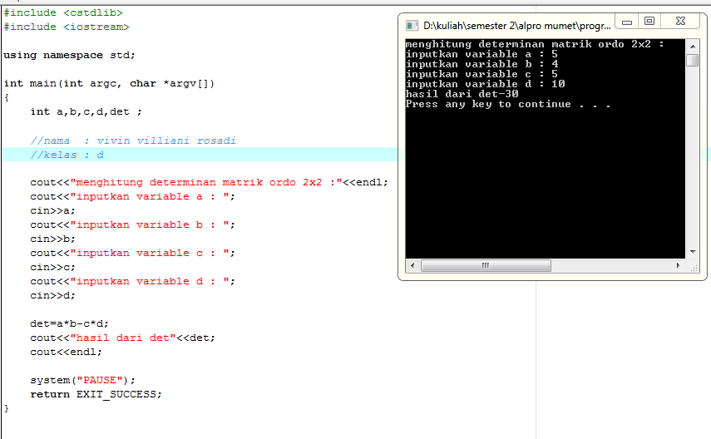Click the opening brace below main declaration
The image size is (711, 439).
click(7, 97)
